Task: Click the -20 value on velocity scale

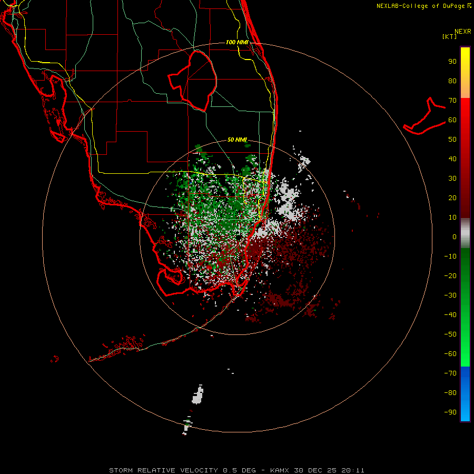Action: 450,275
